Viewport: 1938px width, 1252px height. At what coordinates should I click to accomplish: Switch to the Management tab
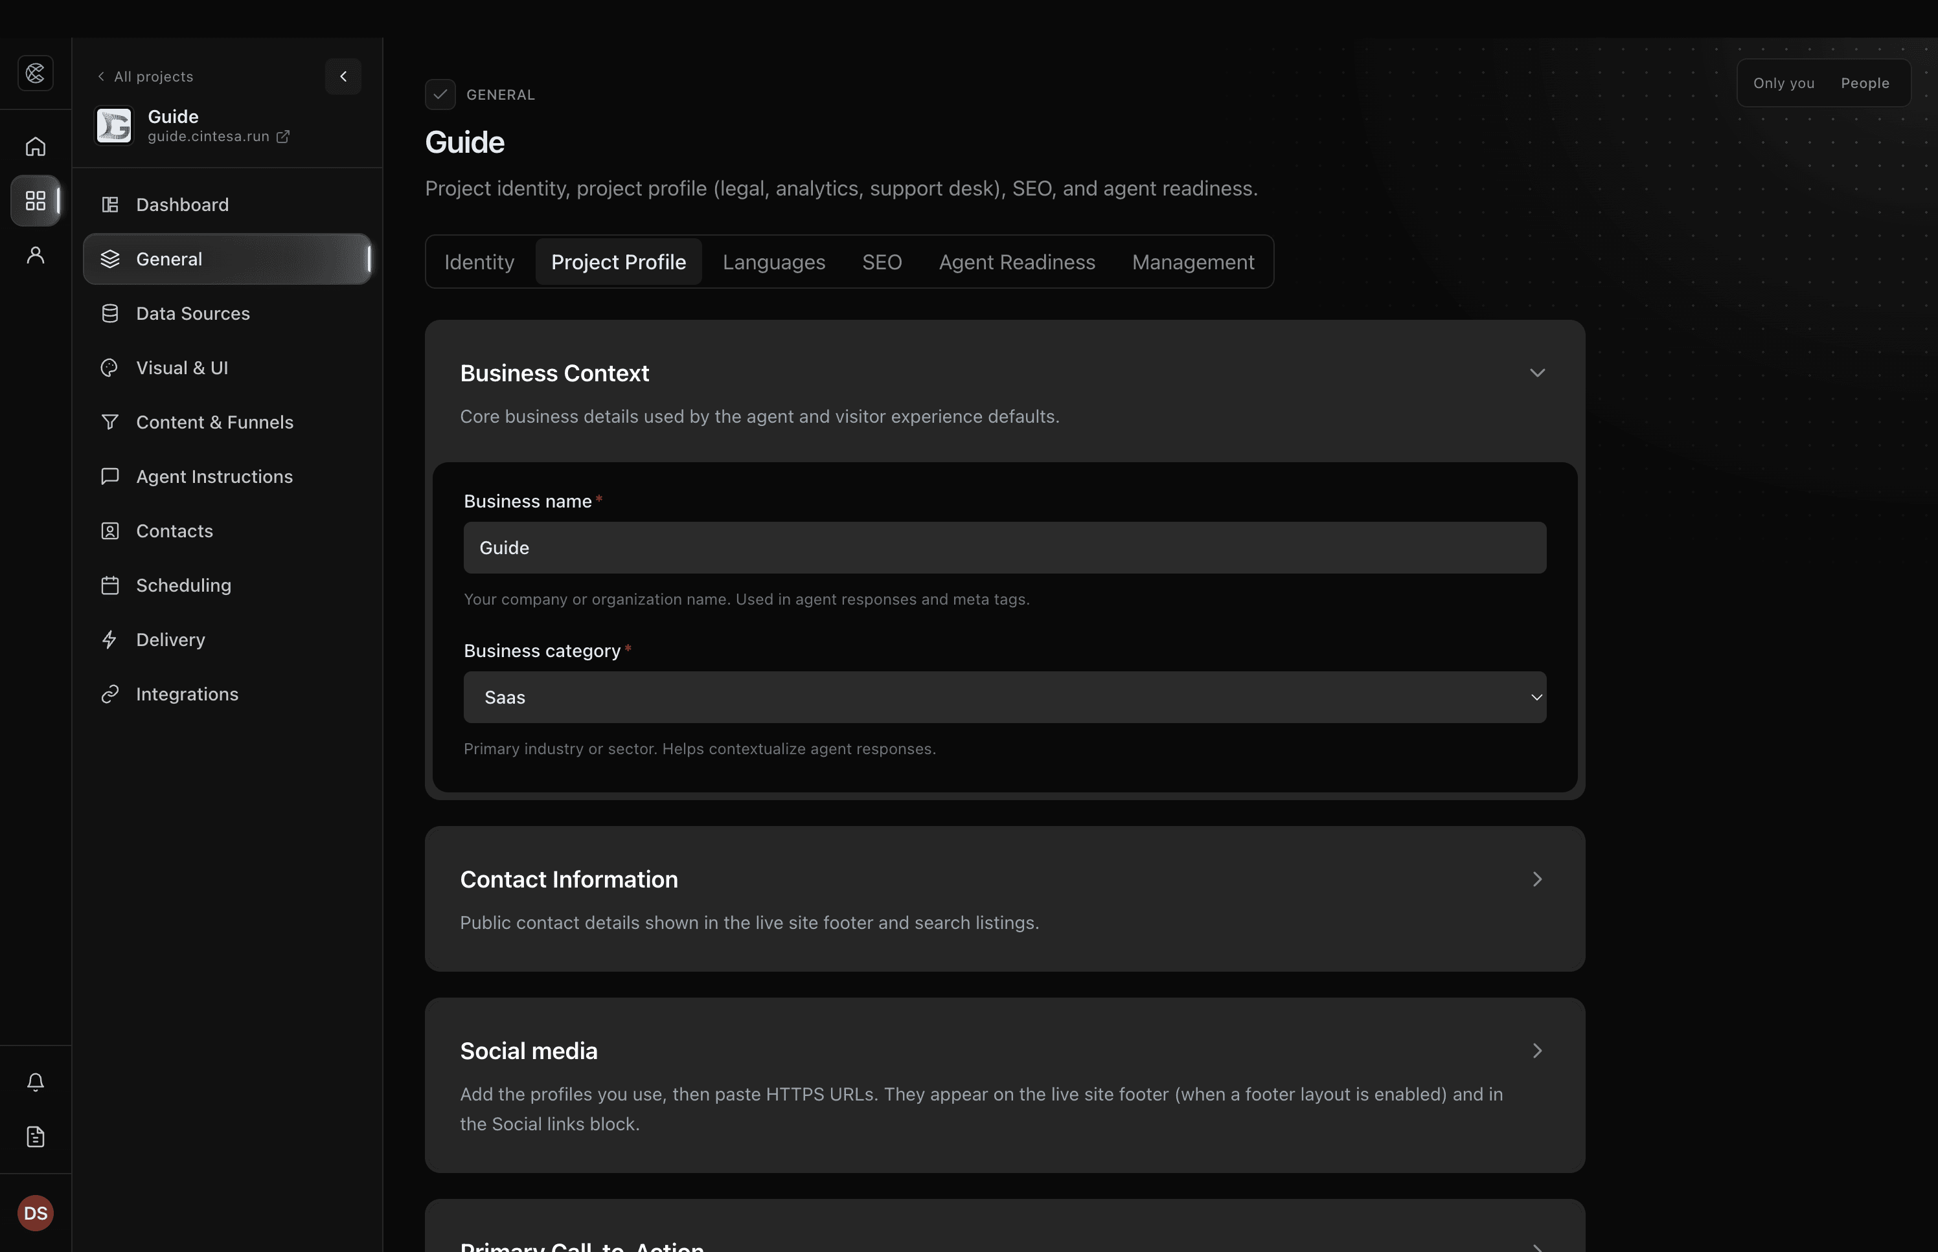coord(1192,262)
